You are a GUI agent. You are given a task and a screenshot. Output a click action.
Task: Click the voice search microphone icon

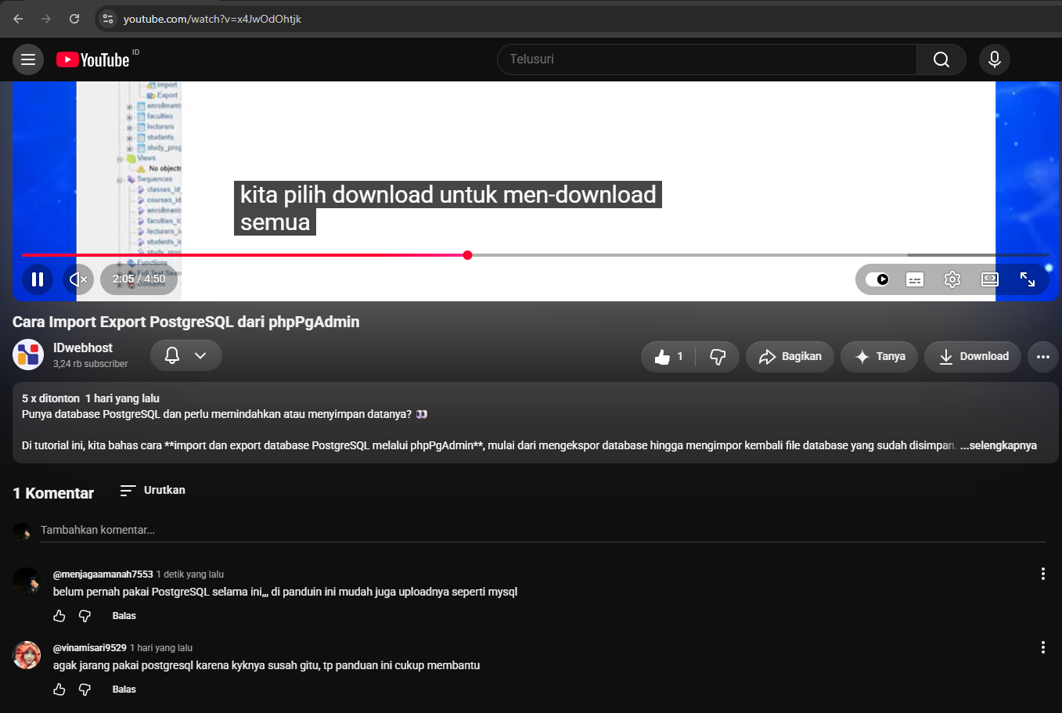tap(995, 59)
